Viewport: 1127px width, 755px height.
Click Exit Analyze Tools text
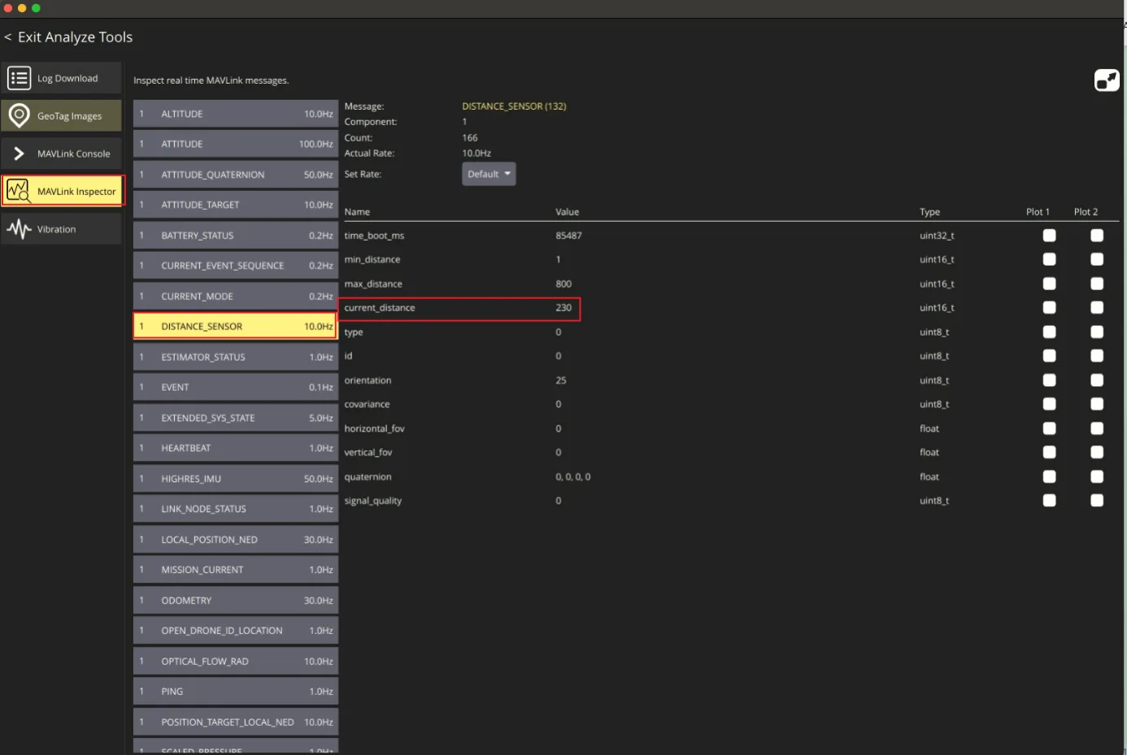coord(75,37)
